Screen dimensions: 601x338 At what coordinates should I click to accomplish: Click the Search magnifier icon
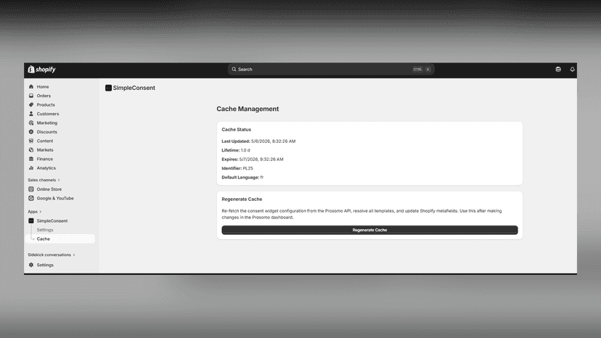click(234, 70)
